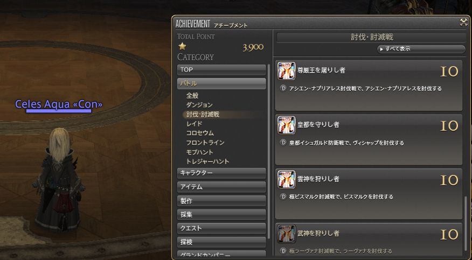Click the 尊厳王を屠りし者 achievement icon

(286, 71)
